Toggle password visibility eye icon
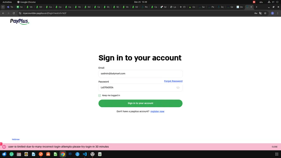This screenshot has width=281, height=158. click(178, 88)
